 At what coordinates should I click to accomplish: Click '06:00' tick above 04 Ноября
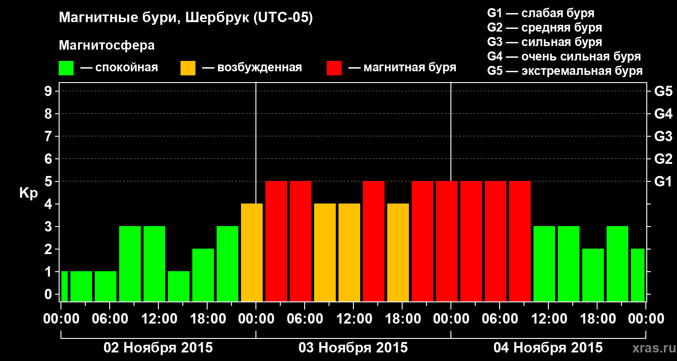(500, 319)
